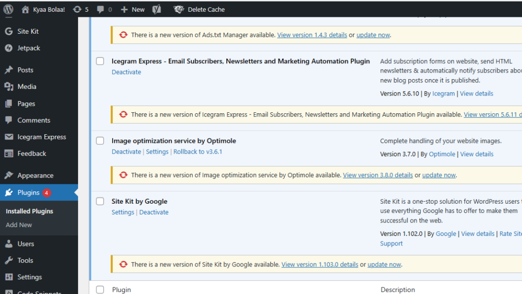
Task: Click update icon in Site Kit update notice
Action: pyautogui.click(x=123, y=264)
